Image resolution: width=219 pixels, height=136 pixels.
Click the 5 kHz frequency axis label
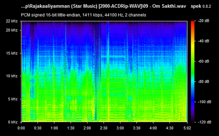pos(13,99)
